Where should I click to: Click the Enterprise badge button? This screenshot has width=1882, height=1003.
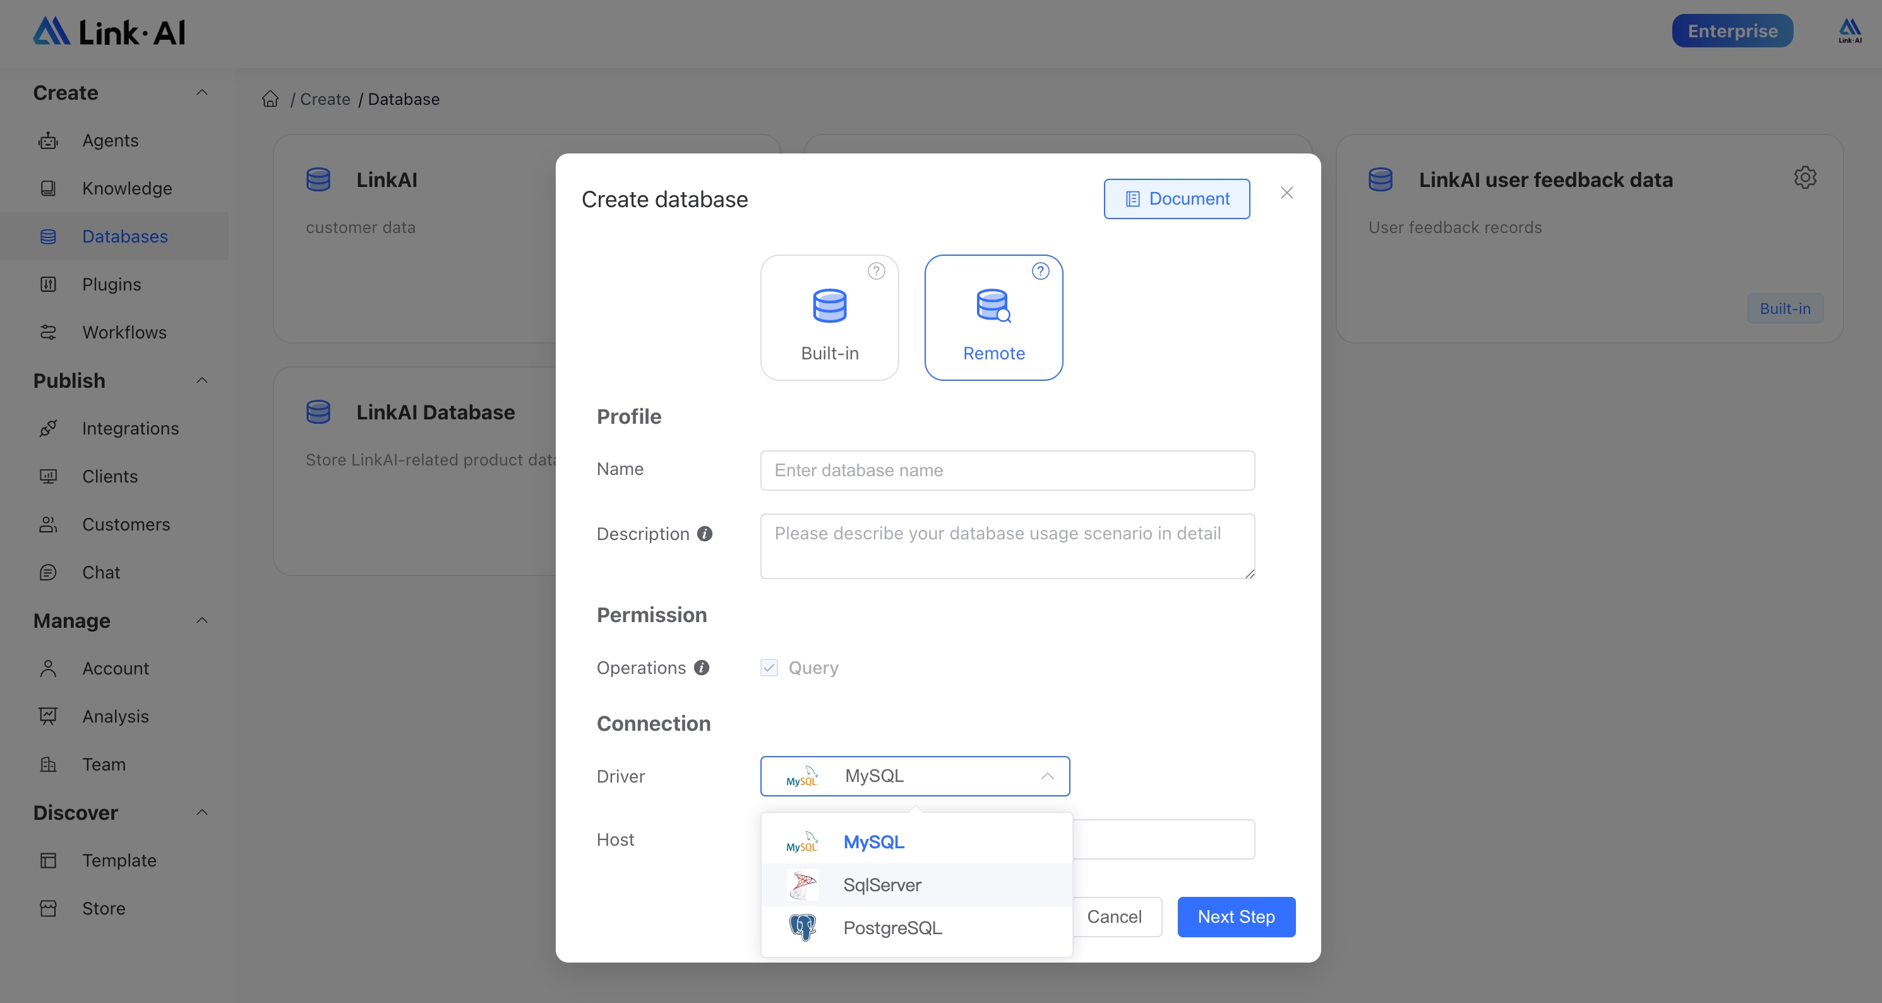coord(1732,31)
